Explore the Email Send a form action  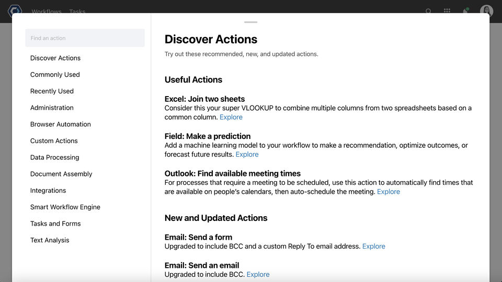(374, 246)
